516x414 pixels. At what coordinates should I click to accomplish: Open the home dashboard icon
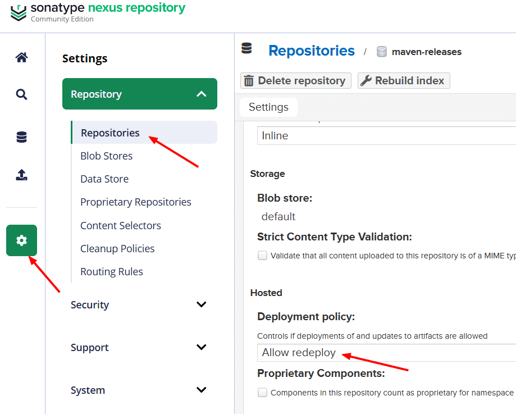click(x=21, y=57)
